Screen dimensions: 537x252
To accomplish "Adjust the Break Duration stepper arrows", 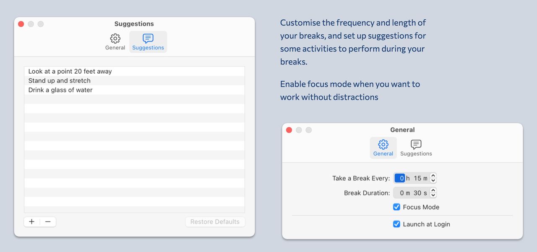I will pos(433,193).
